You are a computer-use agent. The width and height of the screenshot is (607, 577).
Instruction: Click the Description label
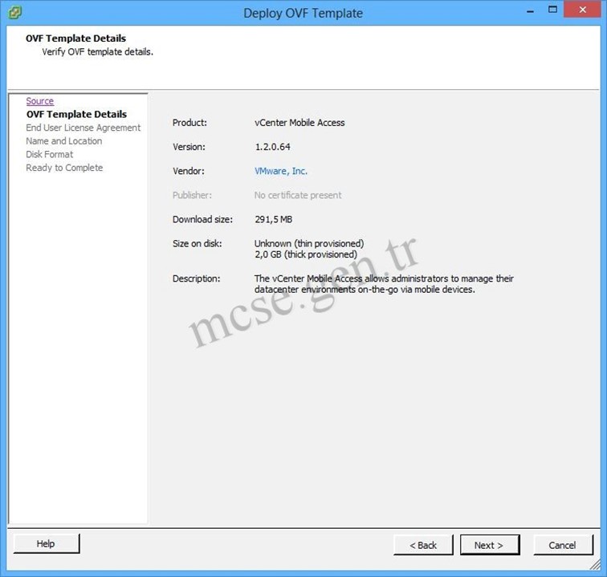(x=196, y=278)
